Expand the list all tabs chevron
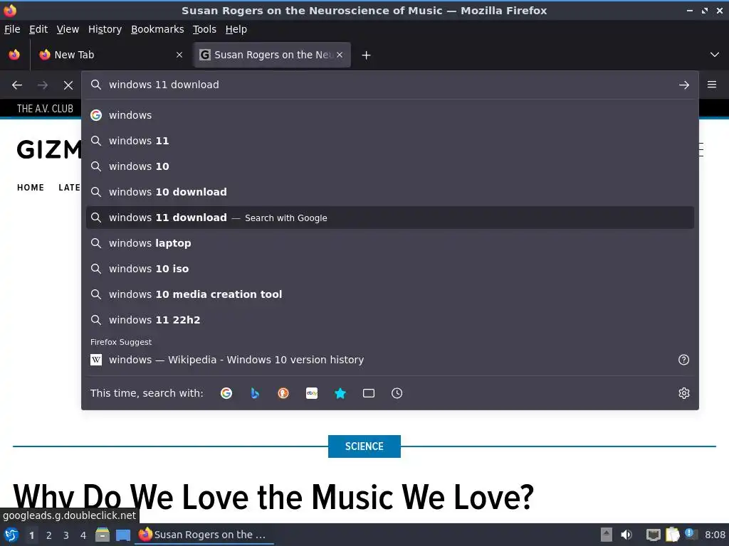The height and width of the screenshot is (546, 729). pos(715,55)
